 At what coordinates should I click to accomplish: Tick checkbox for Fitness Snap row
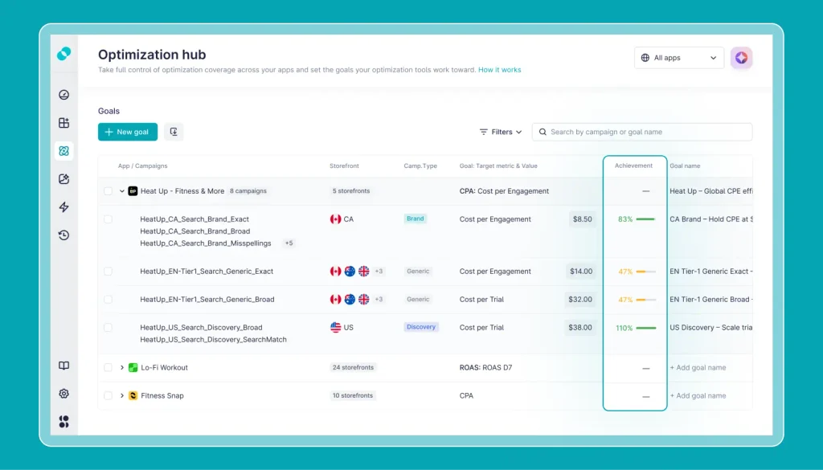109,395
